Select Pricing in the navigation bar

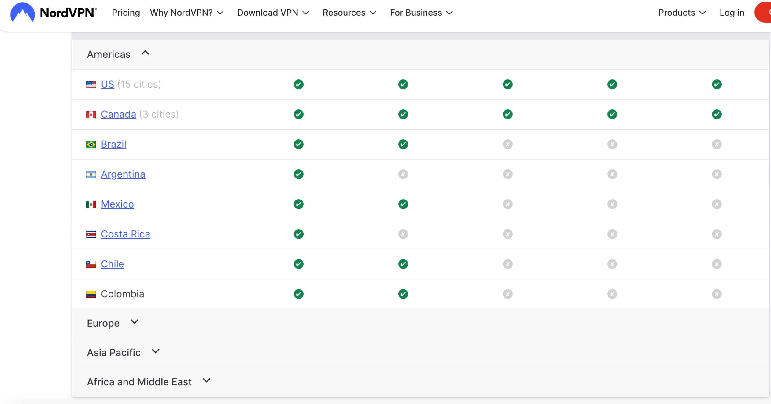126,13
